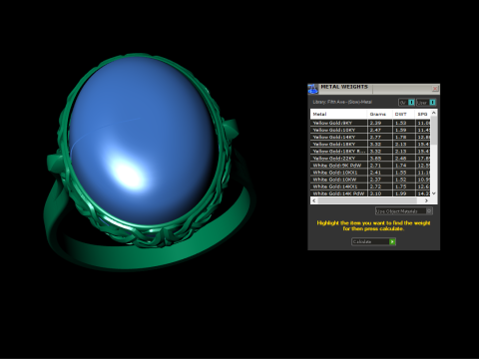Click the 1.74 DWT cell

point(404,166)
